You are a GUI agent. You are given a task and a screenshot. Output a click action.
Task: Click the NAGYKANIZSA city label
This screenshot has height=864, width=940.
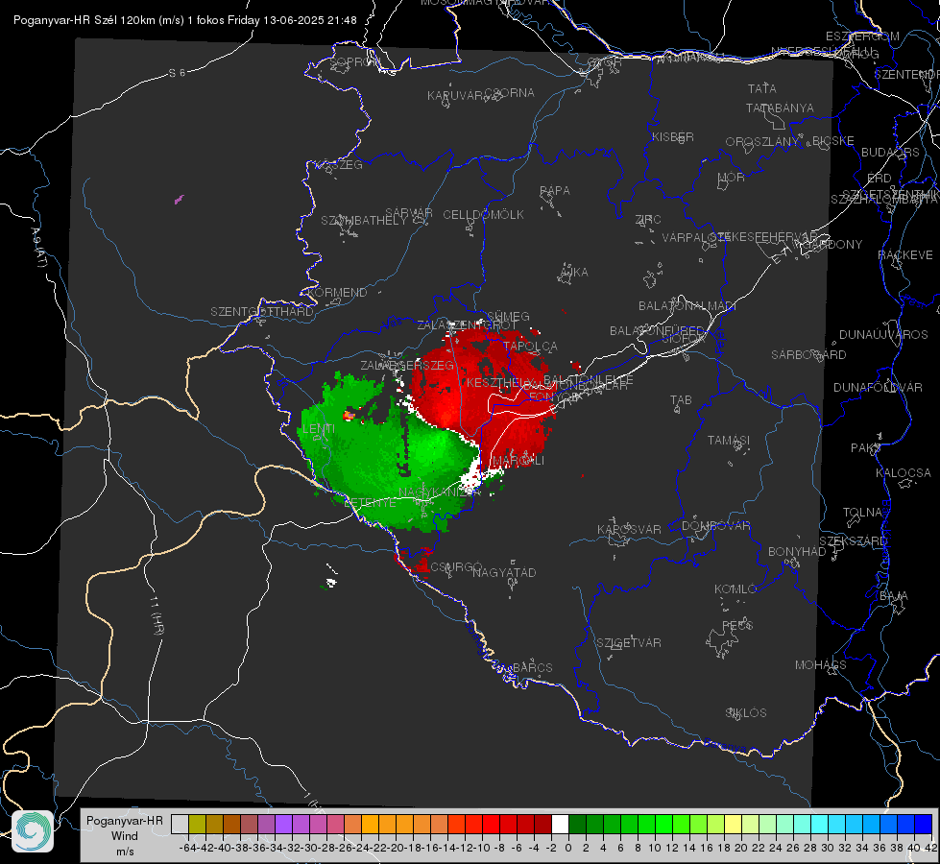pos(440,492)
